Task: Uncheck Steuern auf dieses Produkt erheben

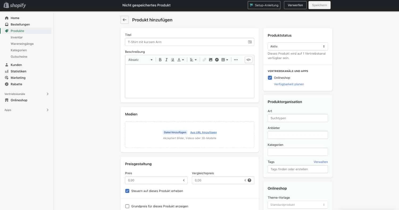Action: pos(127,191)
